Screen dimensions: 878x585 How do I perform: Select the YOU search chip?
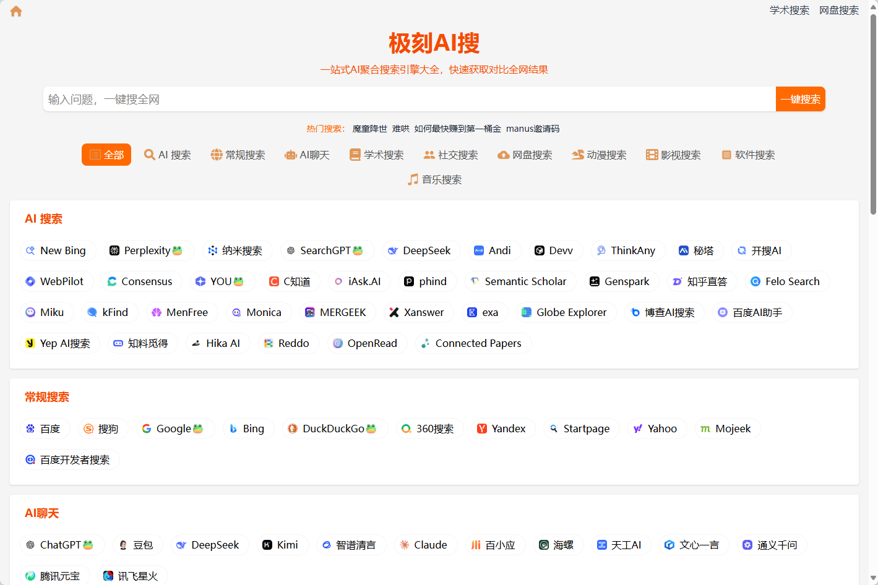(222, 281)
